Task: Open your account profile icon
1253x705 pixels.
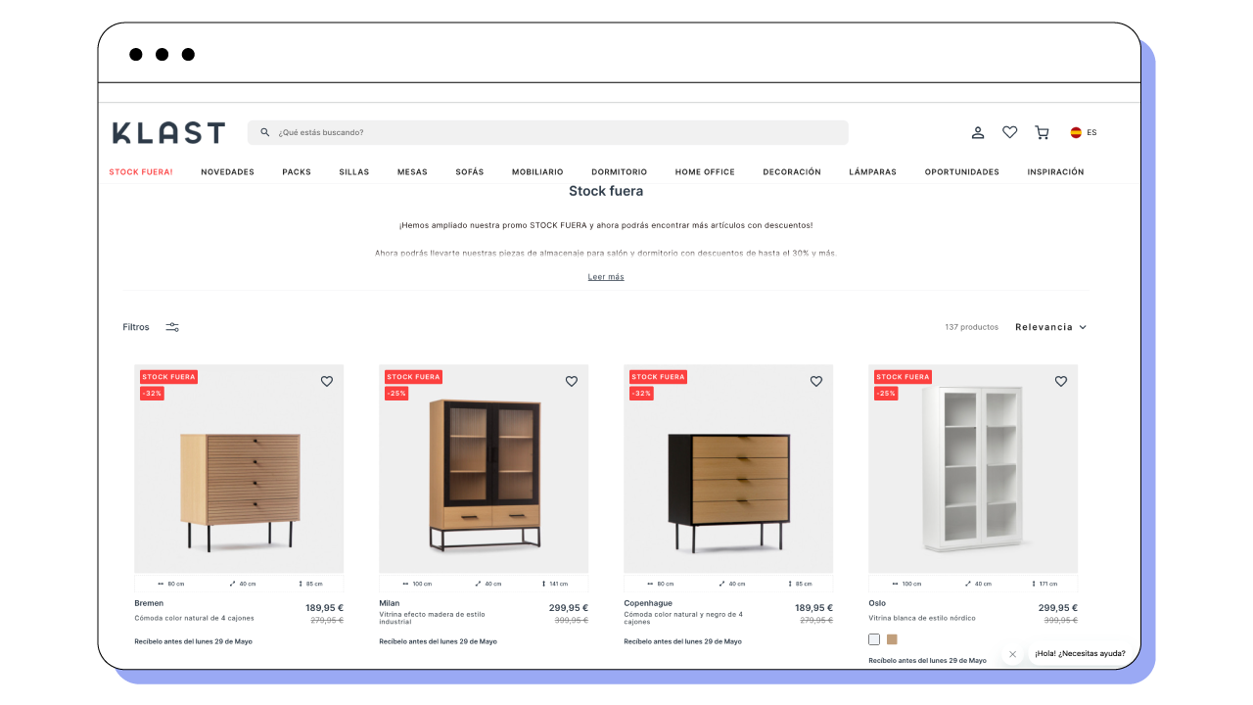Action: pos(978,132)
